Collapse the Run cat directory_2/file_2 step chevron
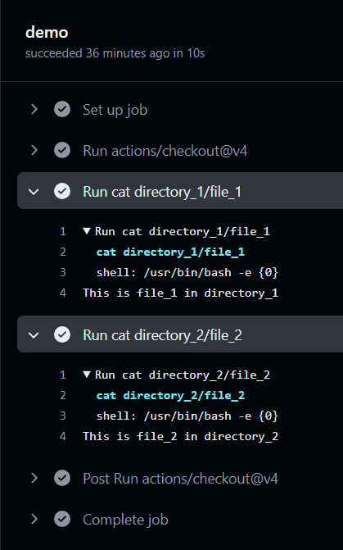The width and height of the screenshot is (343, 550). pos(34,335)
